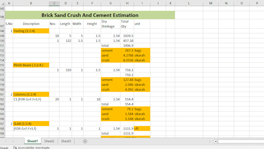Image resolution: width=264 pixels, height=149 pixels.
Task: Select the SLAB (1:2:4) cell
Action: (31, 124)
